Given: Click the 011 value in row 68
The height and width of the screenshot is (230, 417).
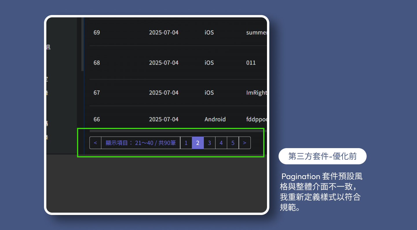Looking at the screenshot, I should [251, 62].
